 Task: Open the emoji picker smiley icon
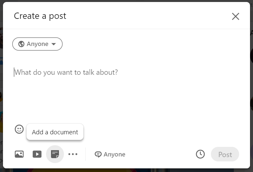coord(19,129)
